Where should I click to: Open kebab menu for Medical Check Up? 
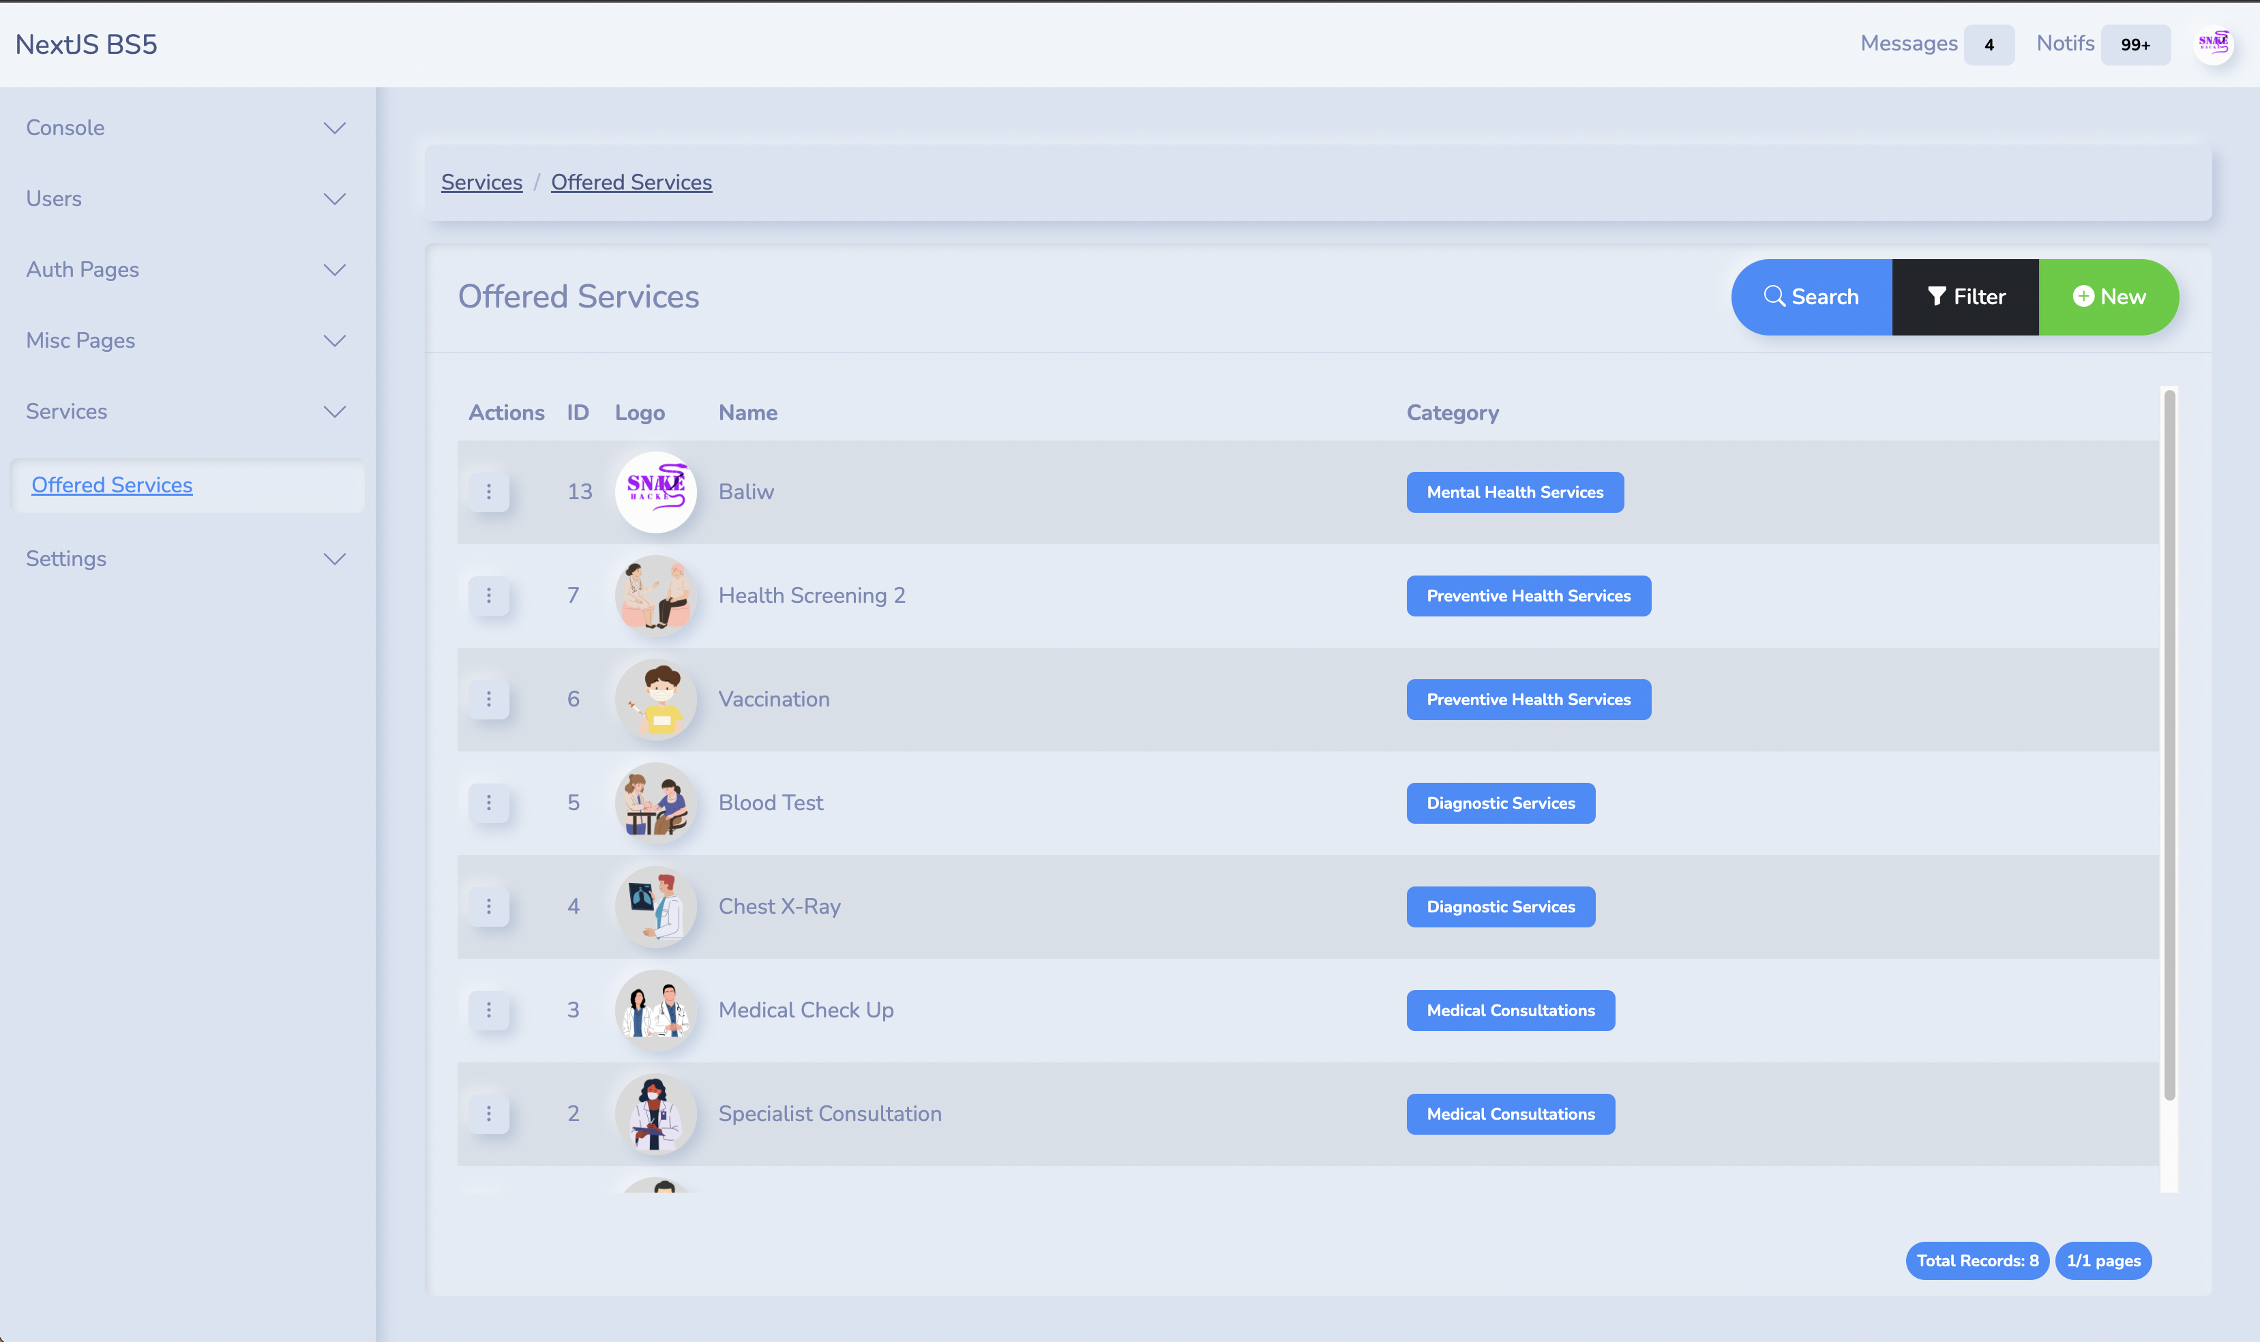tap(488, 1010)
